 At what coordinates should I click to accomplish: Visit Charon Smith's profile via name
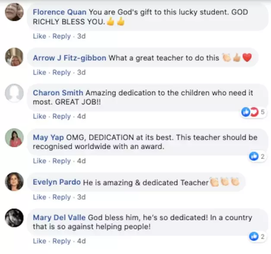click(x=58, y=93)
